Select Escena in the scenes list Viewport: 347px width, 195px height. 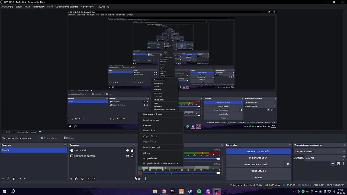[34, 150]
